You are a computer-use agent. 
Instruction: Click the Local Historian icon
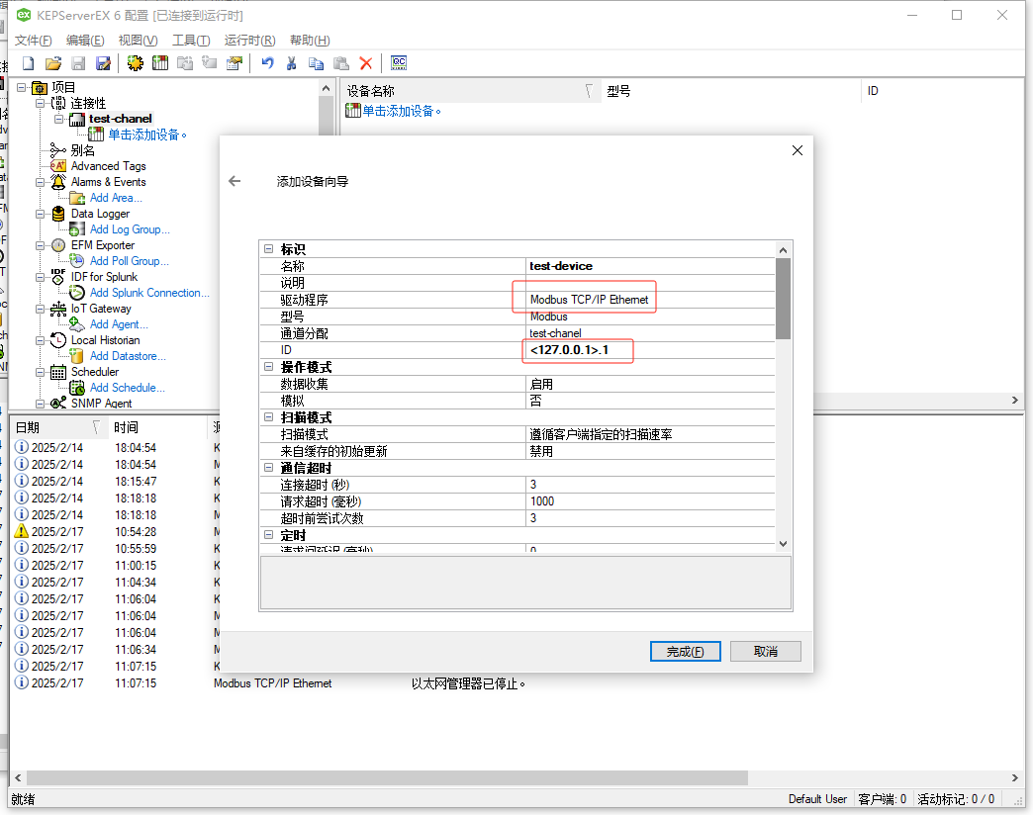coord(58,339)
